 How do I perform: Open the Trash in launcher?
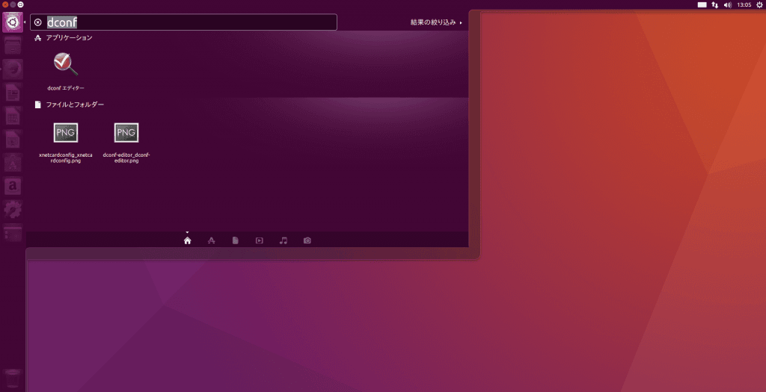[13, 379]
